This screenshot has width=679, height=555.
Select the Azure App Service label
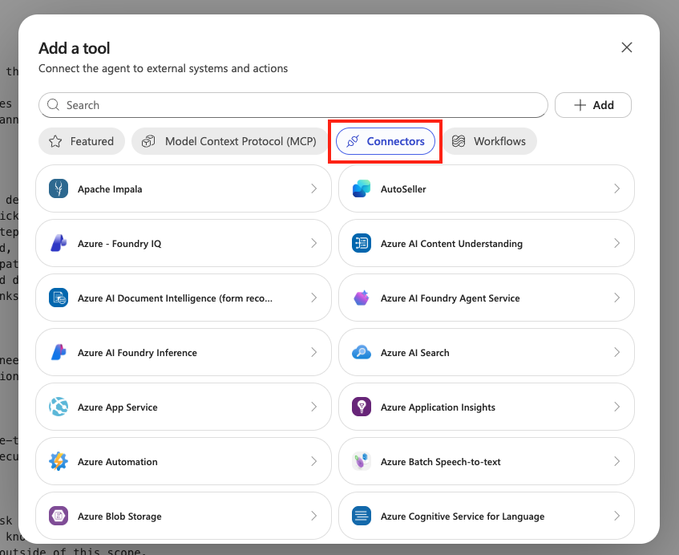click(x=117, y=407)
